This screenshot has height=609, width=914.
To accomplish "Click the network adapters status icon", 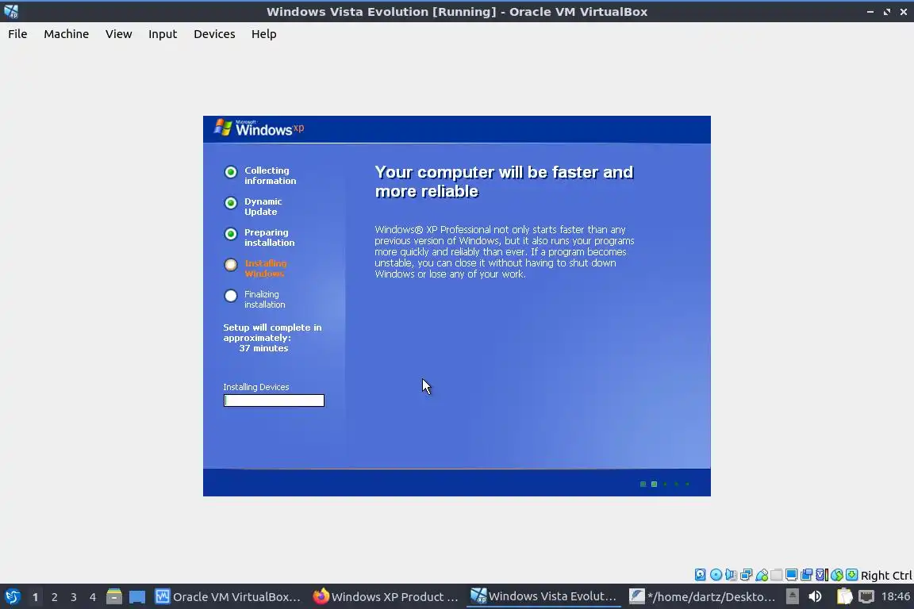I will point(746,575).
